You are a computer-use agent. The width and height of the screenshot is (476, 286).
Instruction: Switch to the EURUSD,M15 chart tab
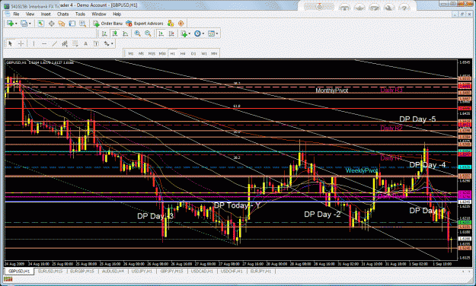[x=50, y=271]
